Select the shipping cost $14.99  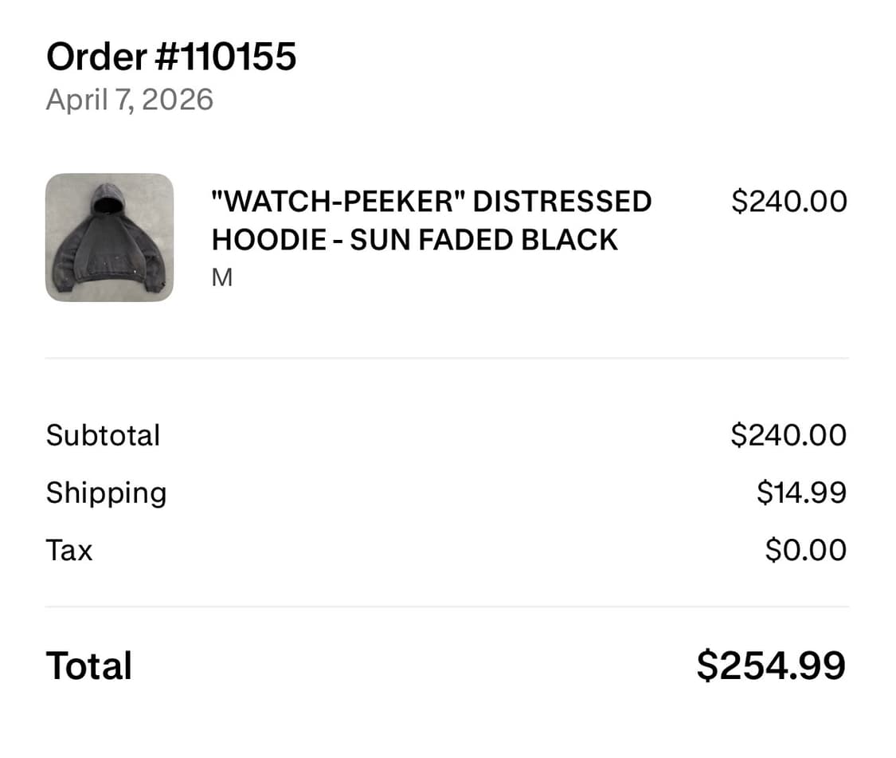tap(801, 493)
